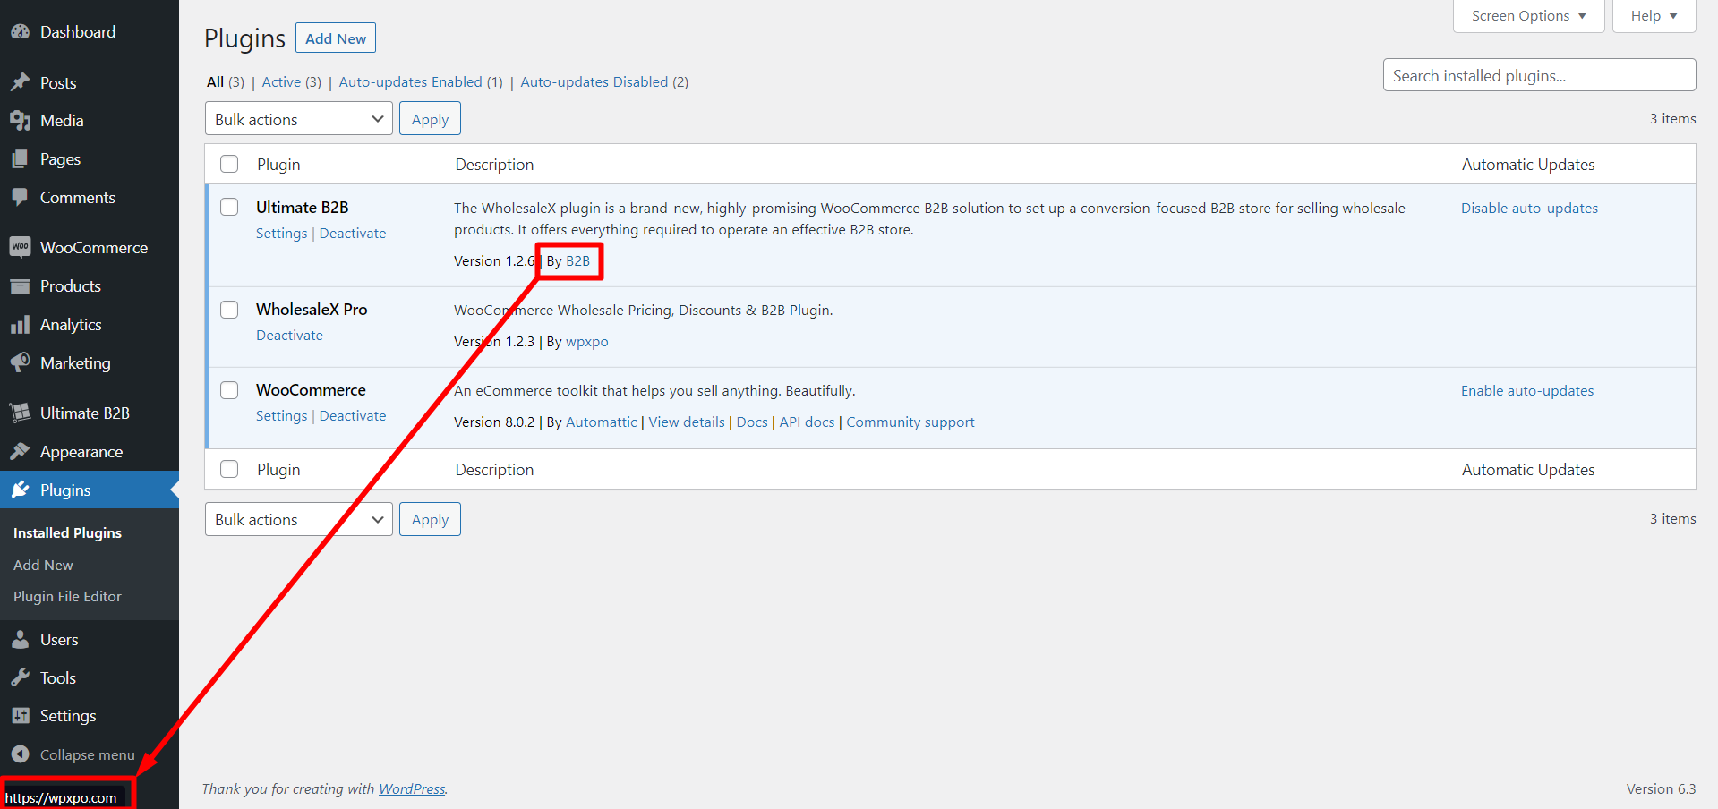Click the WordPress footer link
This screenshot has width=1718, height=809.
(x=412, y=788)
